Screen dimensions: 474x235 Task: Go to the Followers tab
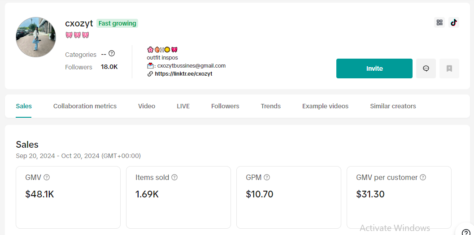225,106
